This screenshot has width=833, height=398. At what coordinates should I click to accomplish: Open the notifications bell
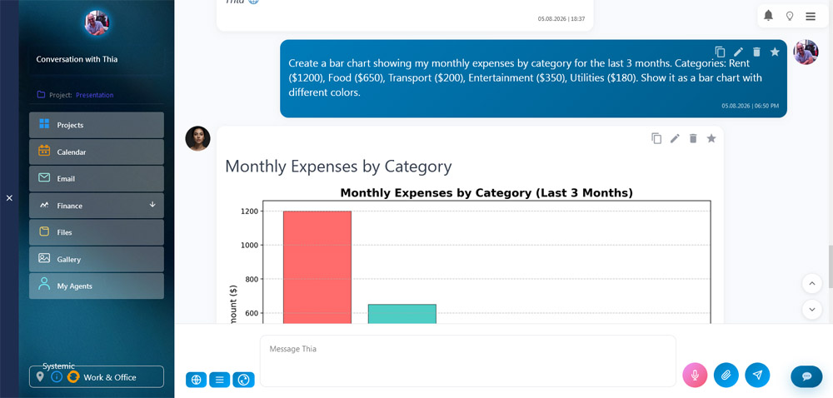[768, 16]
